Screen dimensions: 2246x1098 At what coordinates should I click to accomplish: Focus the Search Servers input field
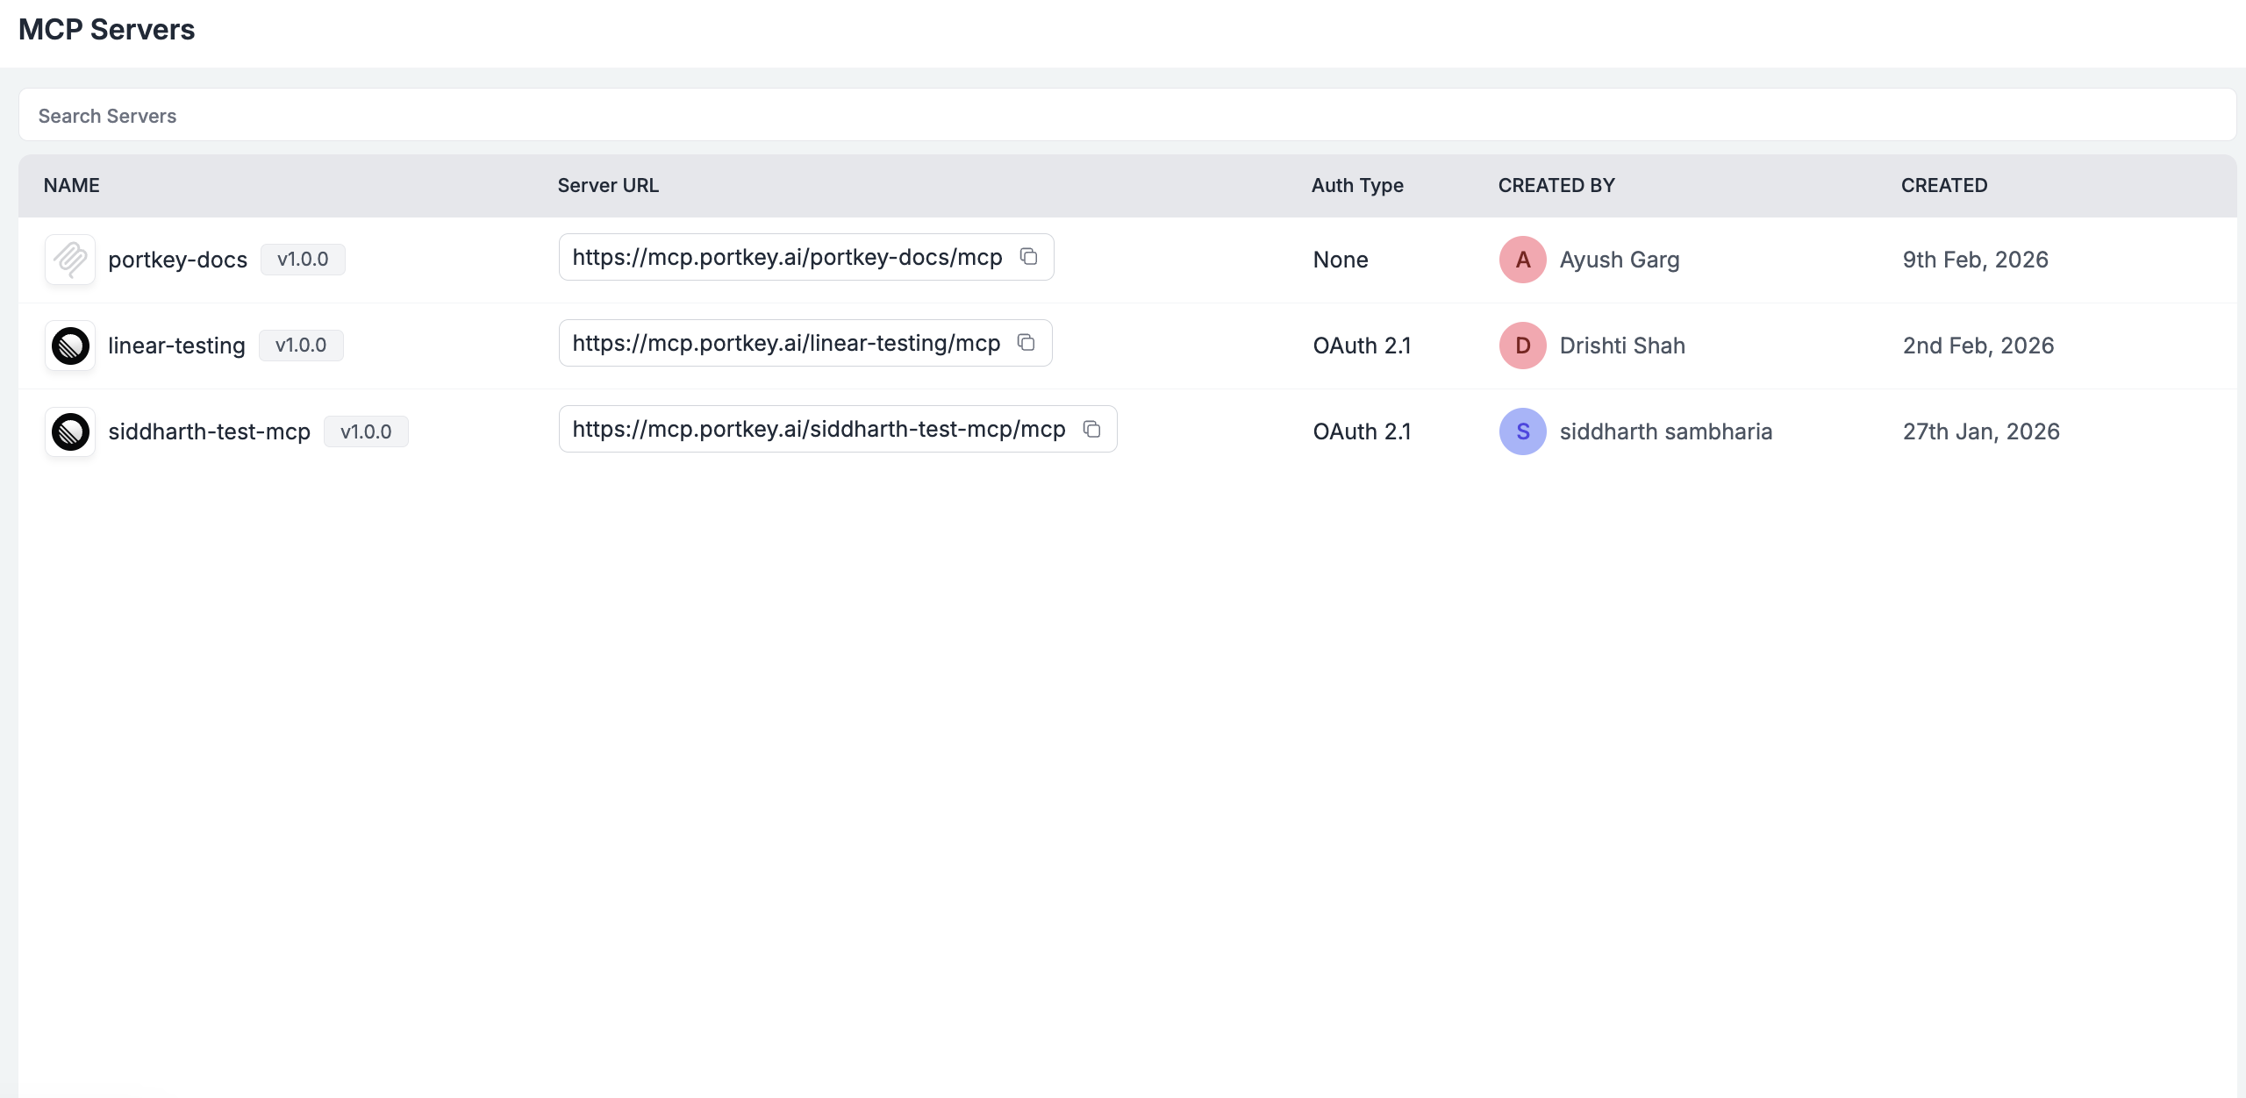tap(1127, 116)
